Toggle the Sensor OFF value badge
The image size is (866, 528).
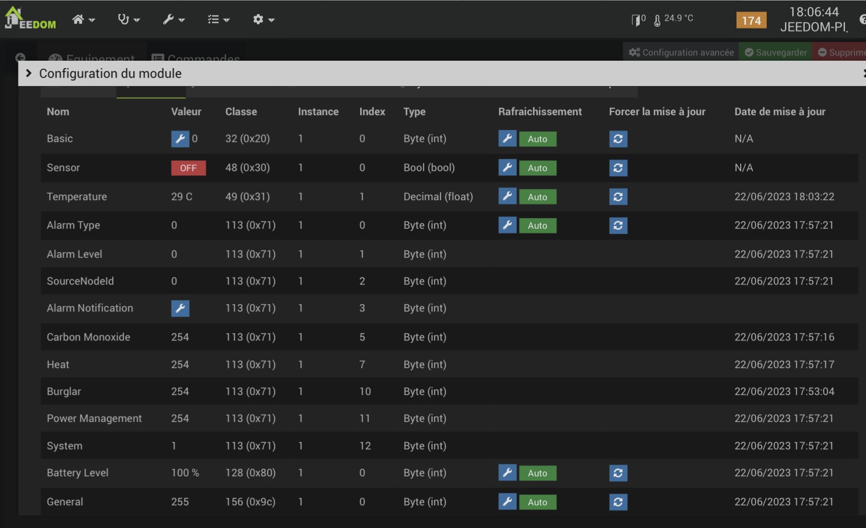[x=188, y=168]
